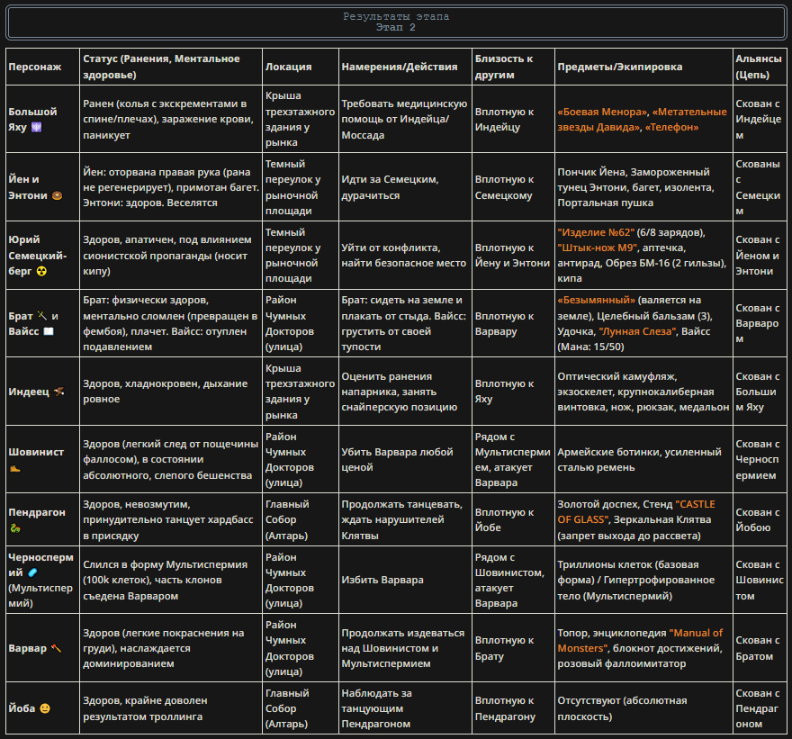This screenshot has width=792, height=739.
Task: Select cell 'Здоров, хладнокровен, дыхание ровное'
Action: point(171,392)
